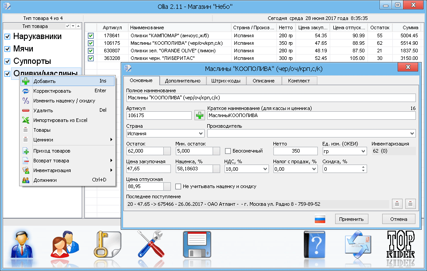Screen dimensions: 427x271
Task: Open the Налог с продаж dropdown
Action: click(314, 169)
